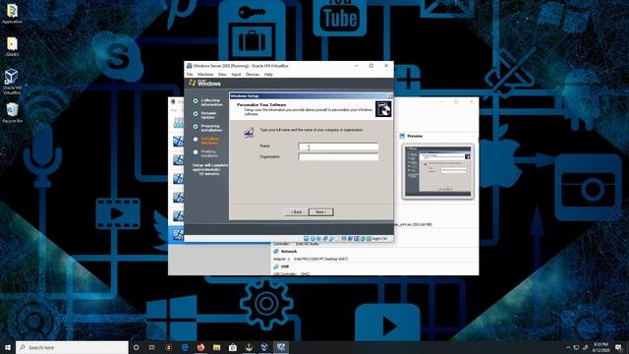Viewport: 629px width, 354px height.
Task: Show hidden system tray icons
Action: (568, 347)
